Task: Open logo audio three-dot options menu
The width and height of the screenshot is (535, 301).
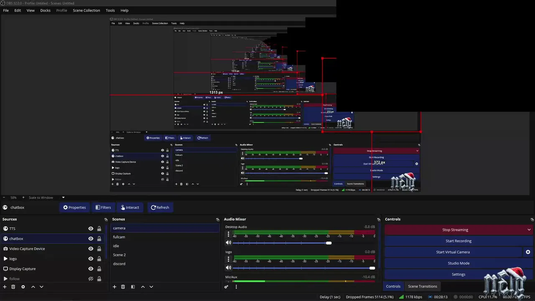Action: pyautogui.click(x=229, y=260)
